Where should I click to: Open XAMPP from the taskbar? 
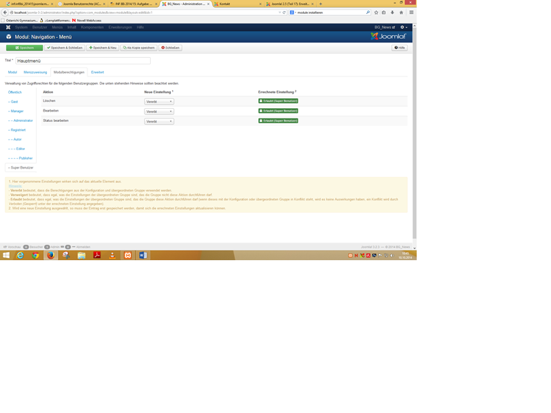pos(127,255)
